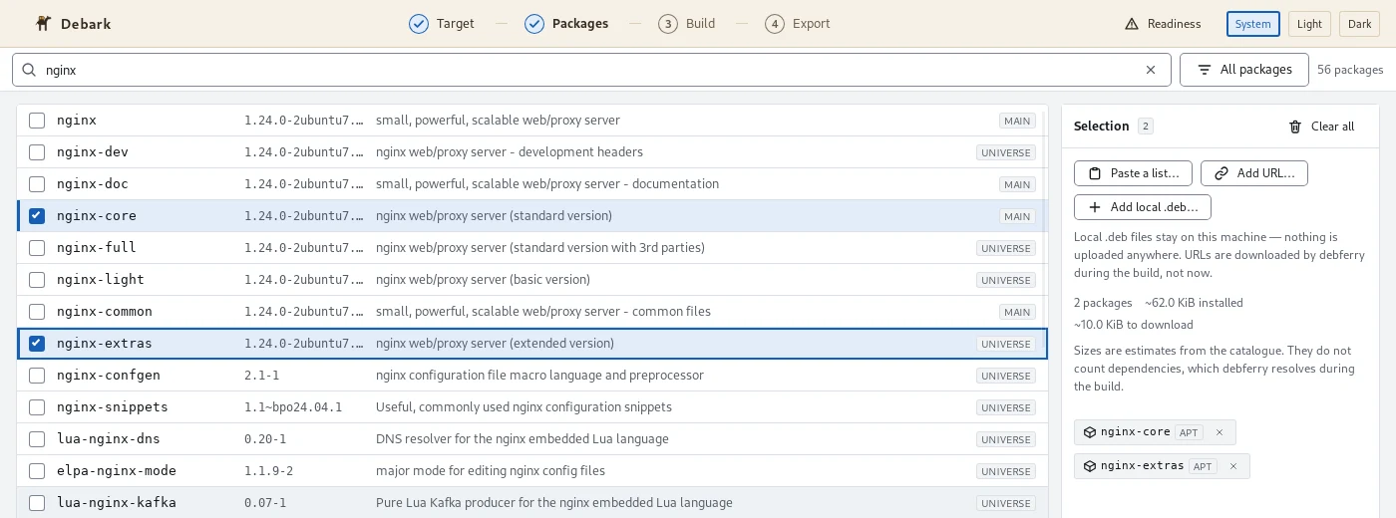Click the plus icon in Add local .deb

pos(1095,207)
